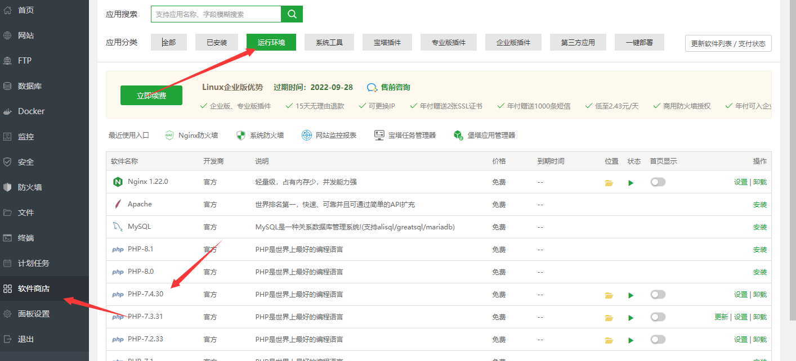Open Nginx防火墙 recent shortcut

tap(191, 135)
